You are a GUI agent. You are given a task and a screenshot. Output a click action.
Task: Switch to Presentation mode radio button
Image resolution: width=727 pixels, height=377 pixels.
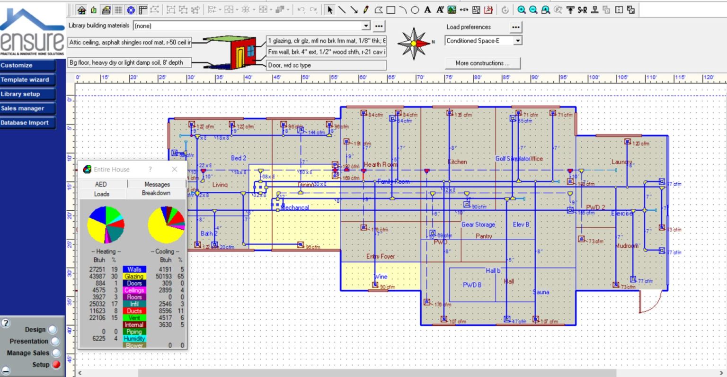tap(55, 341)
